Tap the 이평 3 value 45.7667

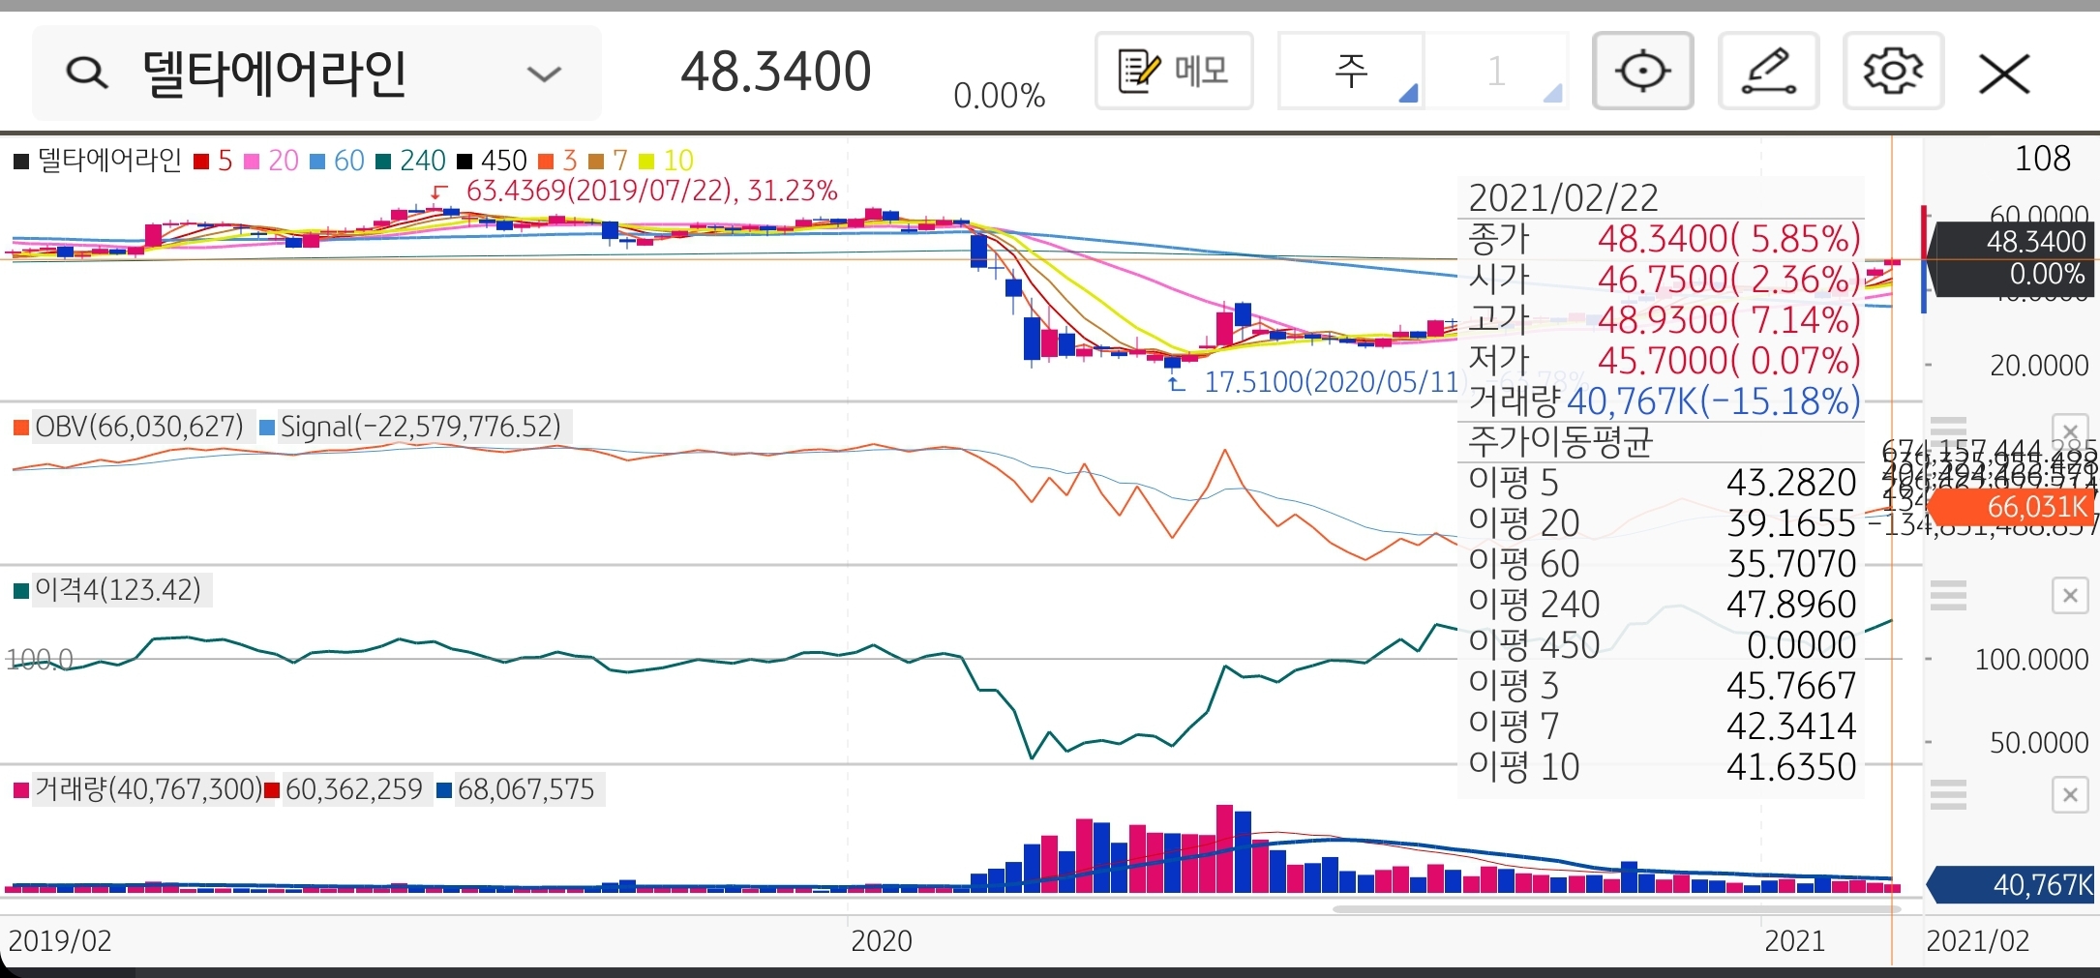point(1791,685)
